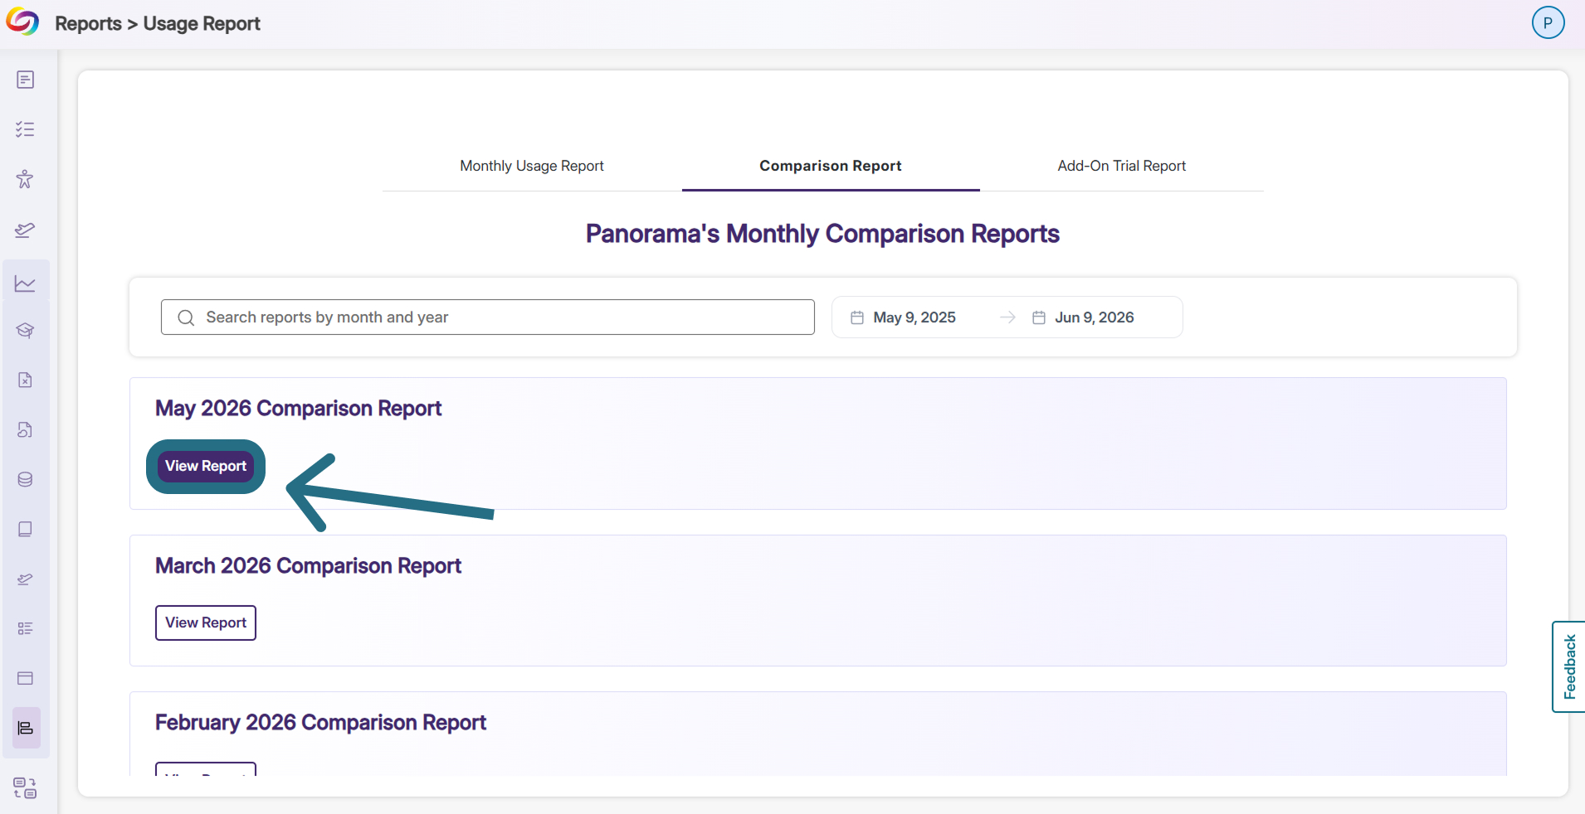
Task: Click the start date calendar icon
Action: click(857, 317)
